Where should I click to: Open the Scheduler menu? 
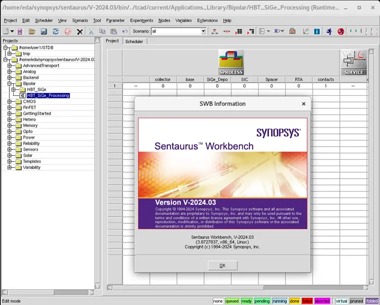[x=44, y=21]
